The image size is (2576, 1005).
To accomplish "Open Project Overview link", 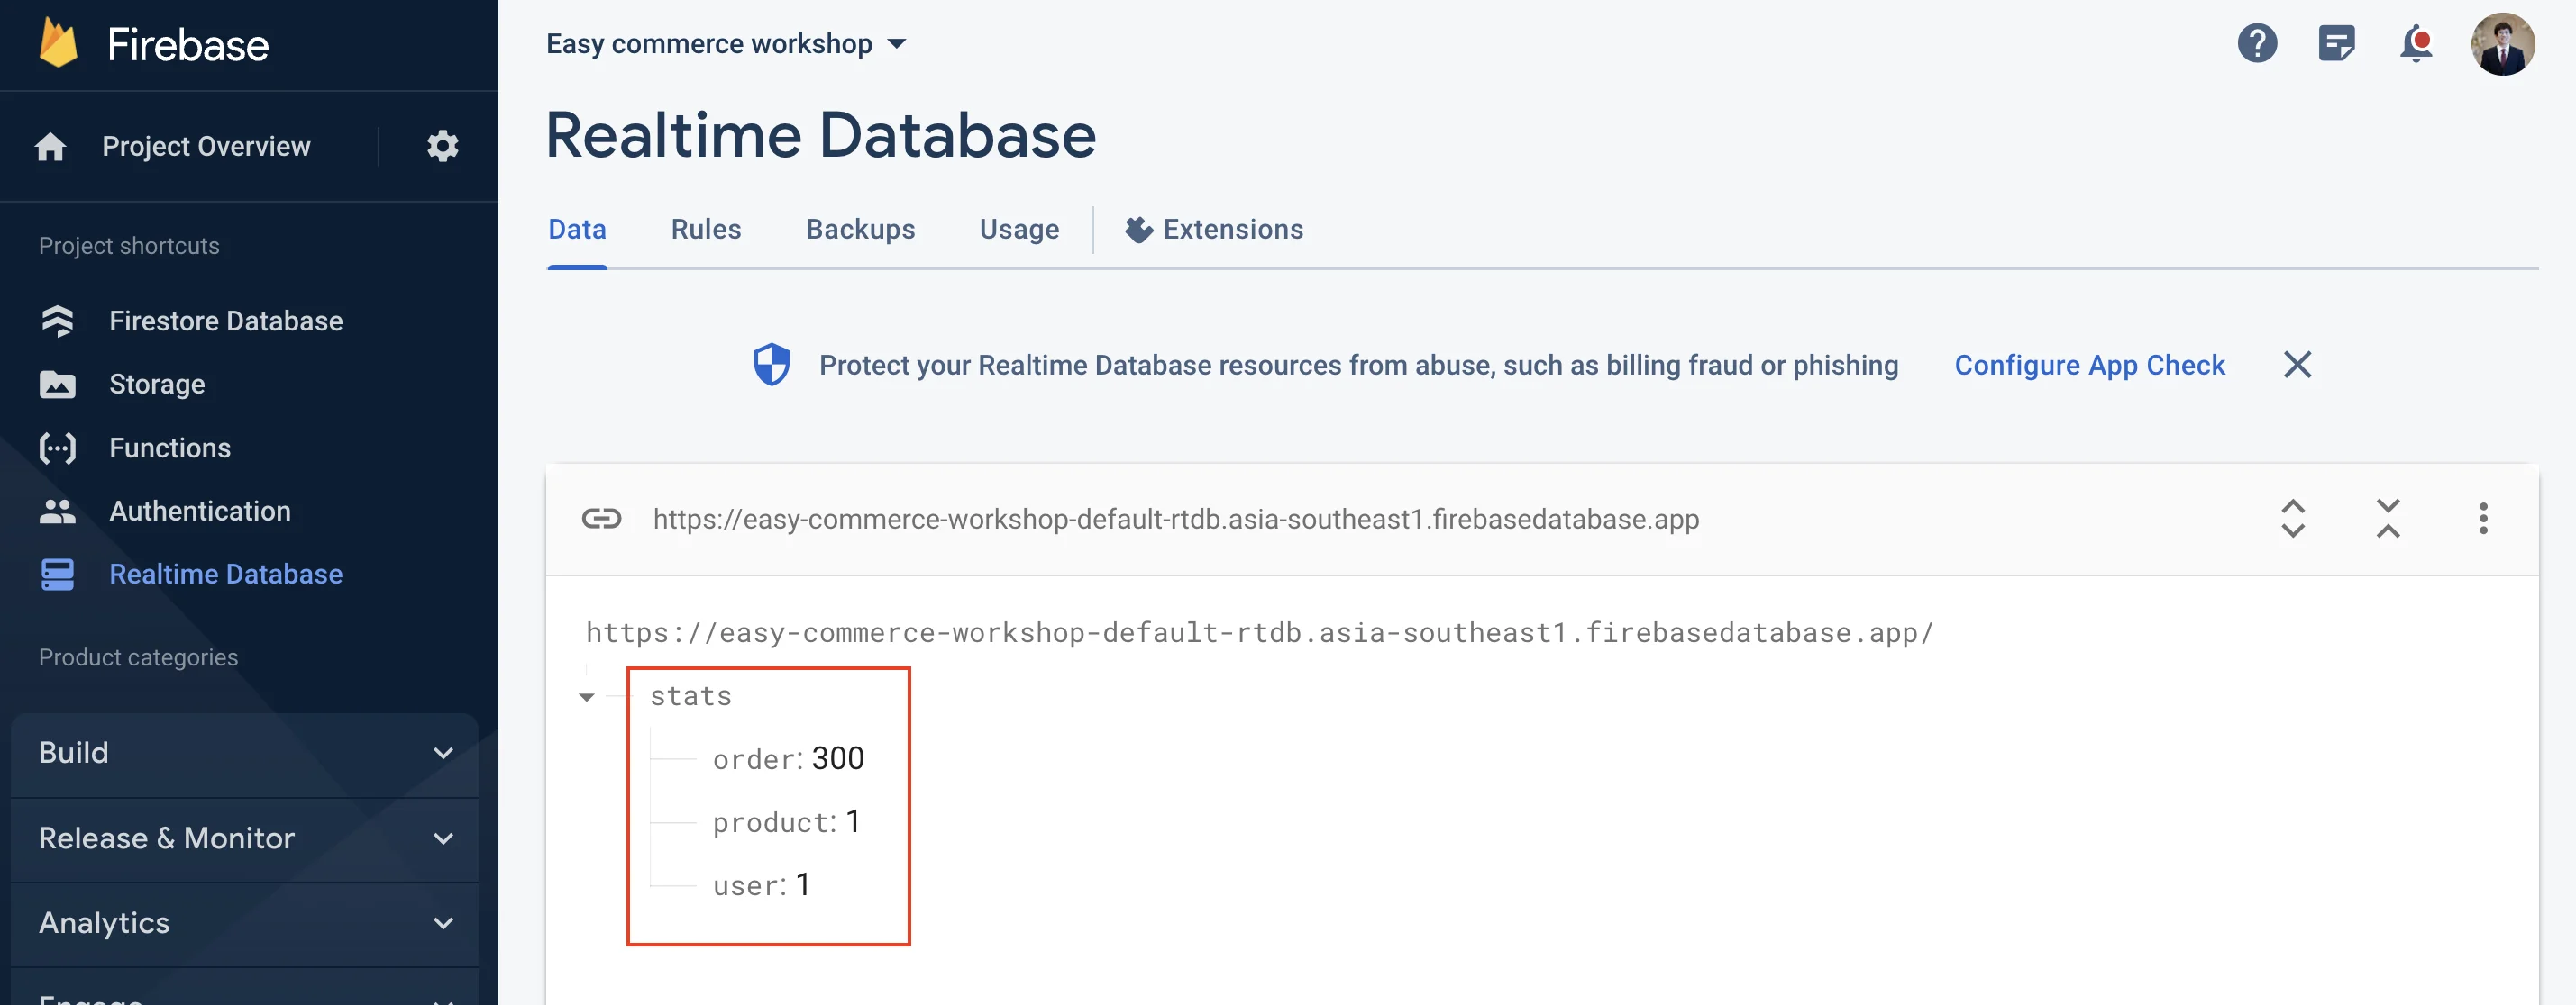I will pyautogui.click(x=206, y=147).
